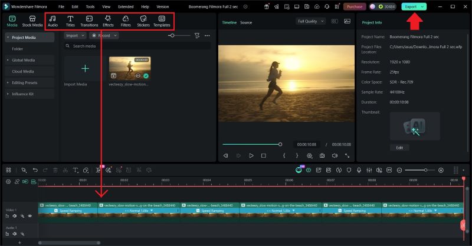The image size is (472, 246).
Task: Open the Filters tab
Action: pyautogui.click(x=126, y=21)
